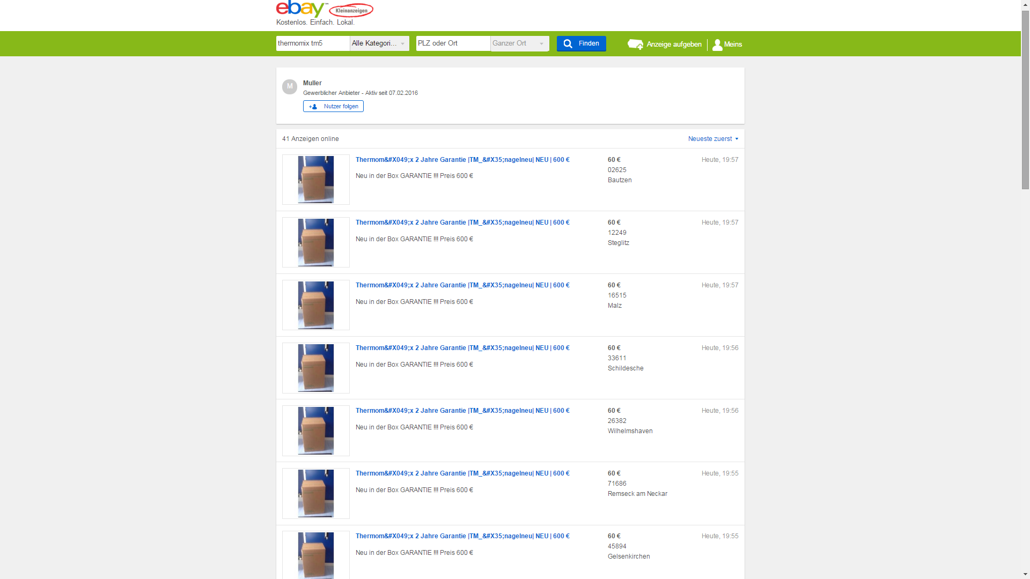Viewport: 1030px width, 579px height.
Task: Open the Thermomix listing title for Malz
Action: 462,285
